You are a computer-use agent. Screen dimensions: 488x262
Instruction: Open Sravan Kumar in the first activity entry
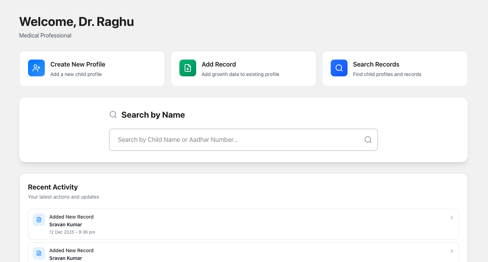point(66,225)
